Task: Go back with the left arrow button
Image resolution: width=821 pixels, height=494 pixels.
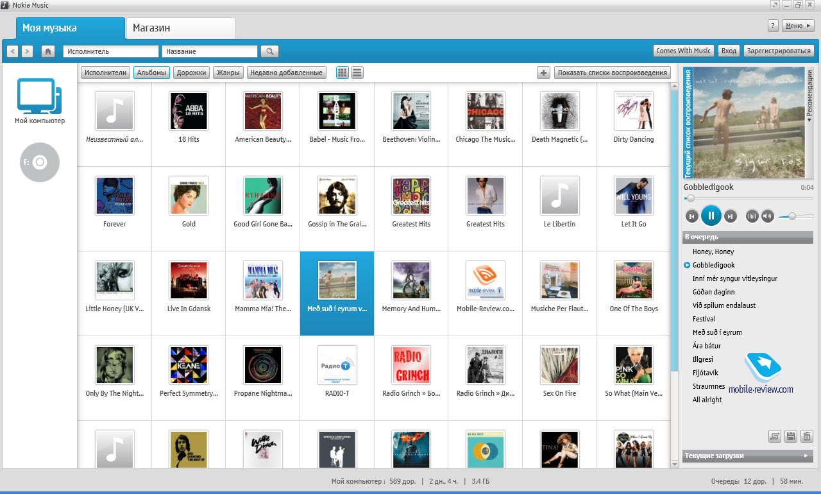Action: click(13, 51)
